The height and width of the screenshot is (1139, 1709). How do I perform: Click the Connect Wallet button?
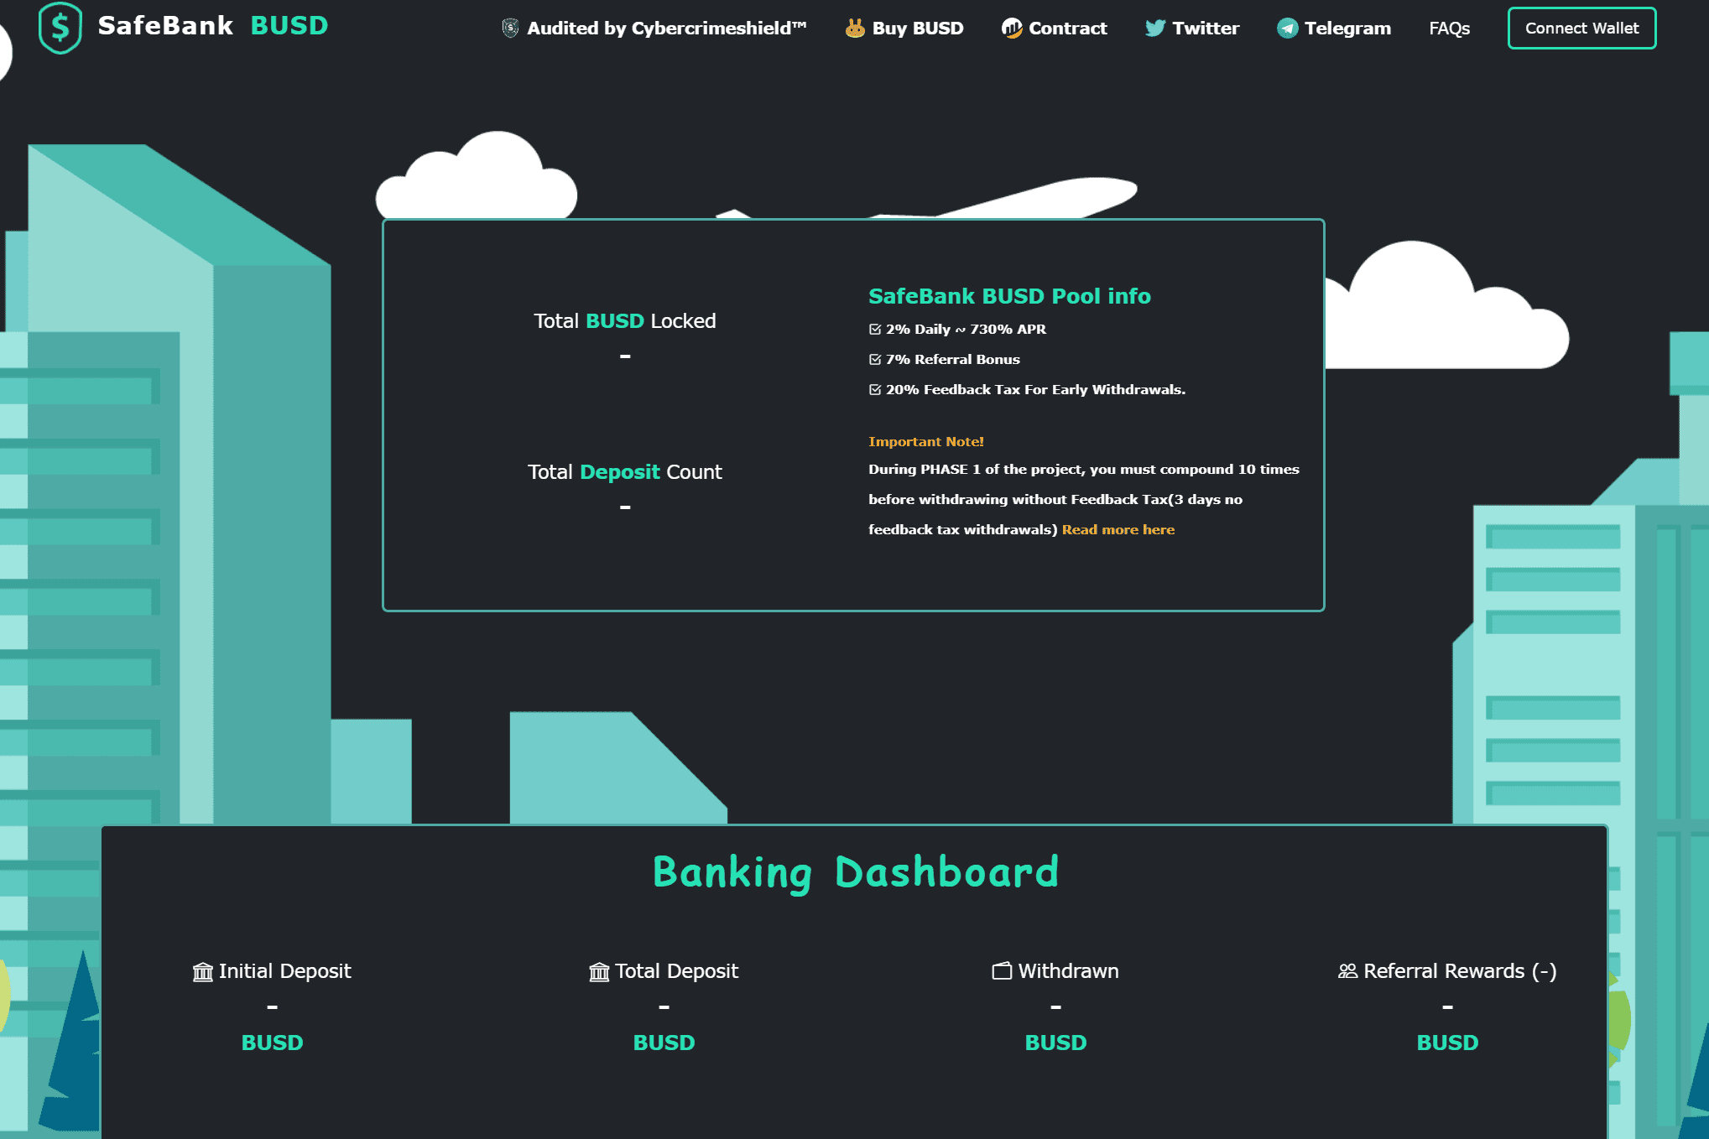pyautogui.click(x=1581, y=28)
